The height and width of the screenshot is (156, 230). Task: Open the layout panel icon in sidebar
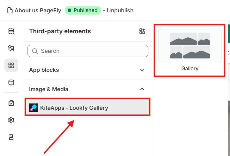(x=11, y=82)
